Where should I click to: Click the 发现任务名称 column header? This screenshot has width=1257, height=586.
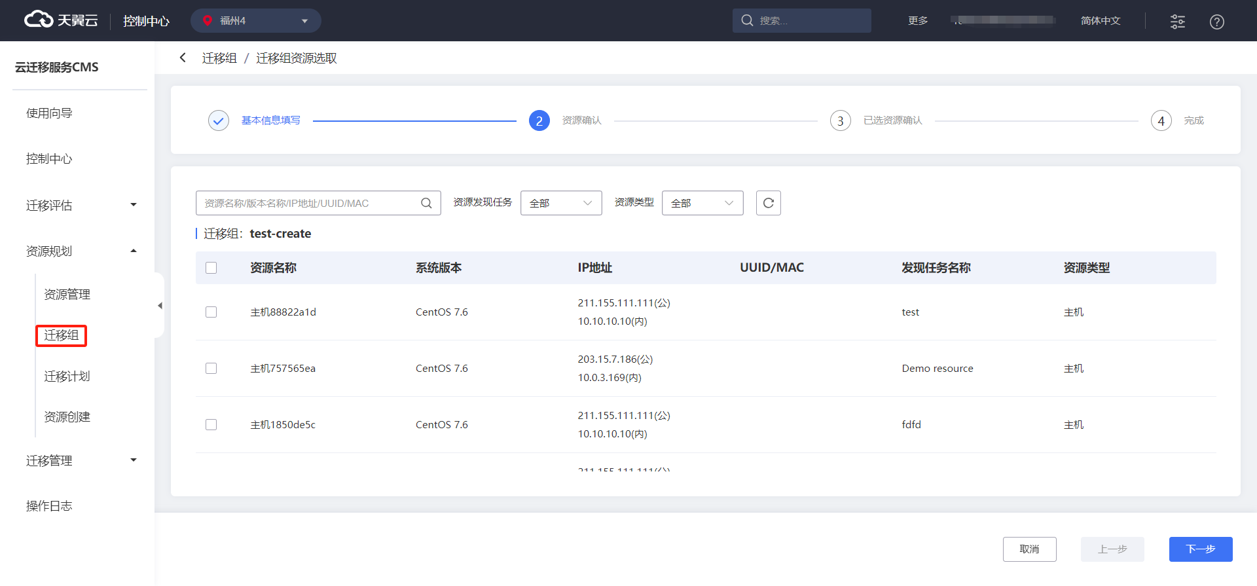coord(936,268)
